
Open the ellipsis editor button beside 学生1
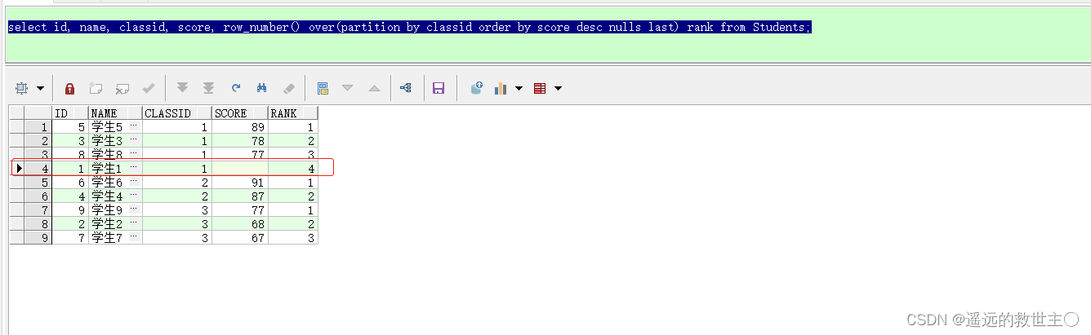click(x=135, y=168)
